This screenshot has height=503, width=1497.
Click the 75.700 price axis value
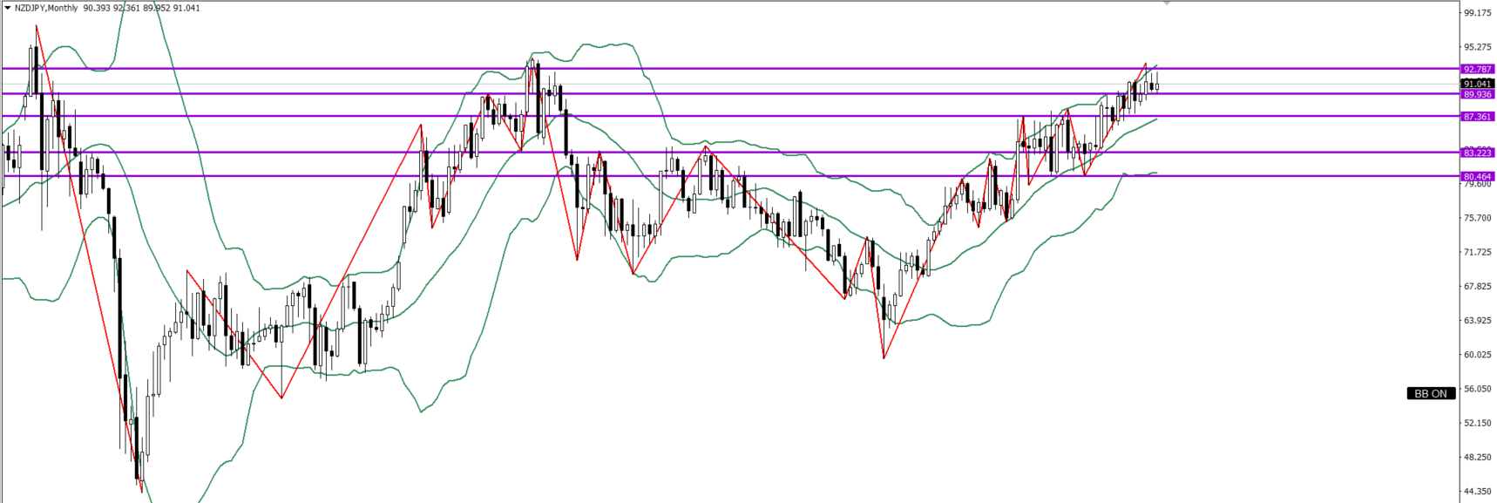click(1477, 218)
